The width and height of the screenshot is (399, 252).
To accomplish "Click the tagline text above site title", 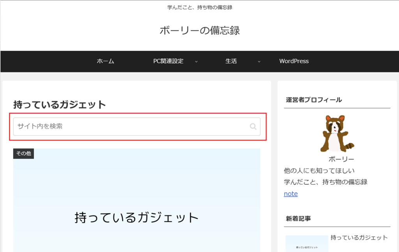I will click(x=199, y=7).
